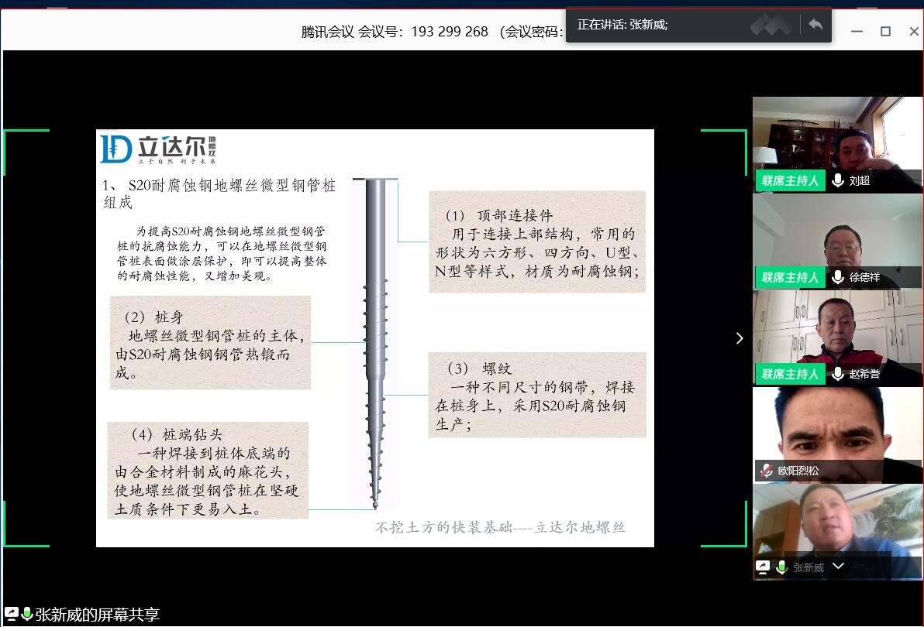Click microphone icon beside 徐德祥
The image size is (924, 627).
[837, 277]
